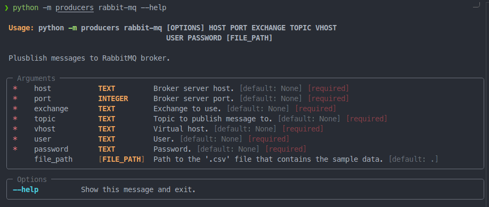Click the green prompt arrow symbol
Viewport: 489px width, 207px height.
point(6,8)
